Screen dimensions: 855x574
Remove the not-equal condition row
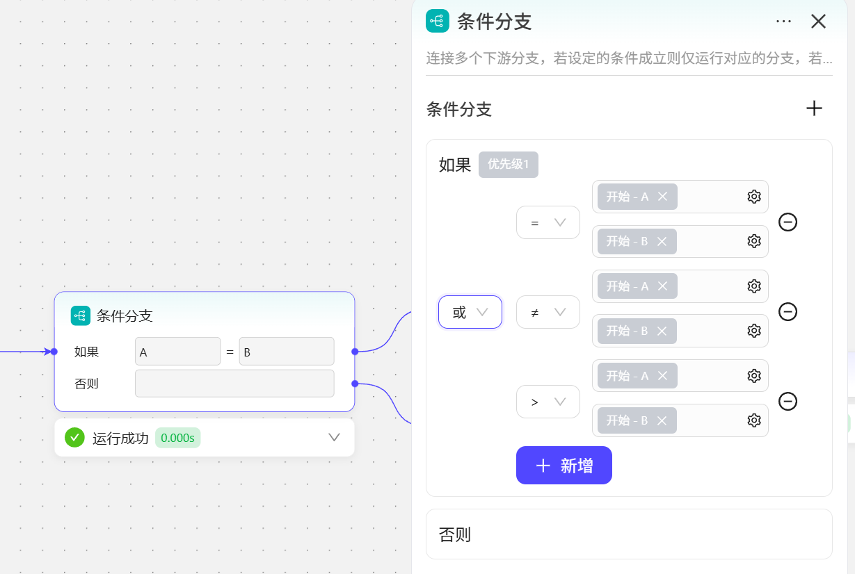point(788,311)
